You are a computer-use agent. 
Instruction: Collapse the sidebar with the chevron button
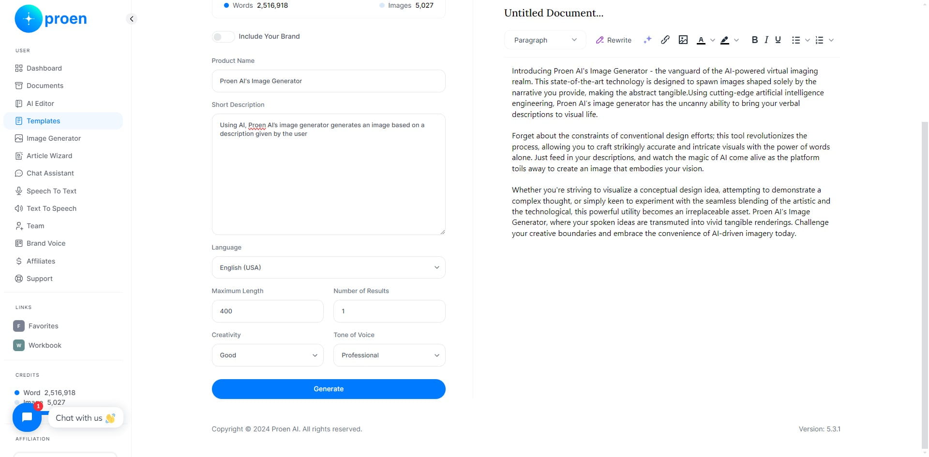click(132, 19)
